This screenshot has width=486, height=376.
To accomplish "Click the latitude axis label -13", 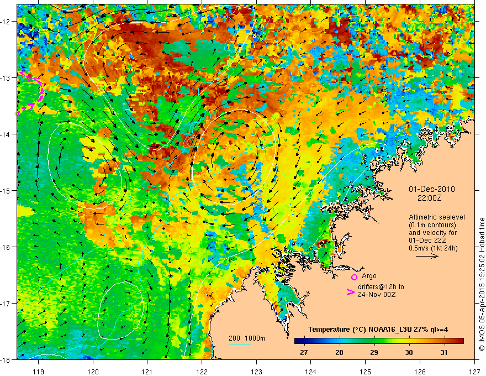I will pyautogui.click(x=6, y=78).
